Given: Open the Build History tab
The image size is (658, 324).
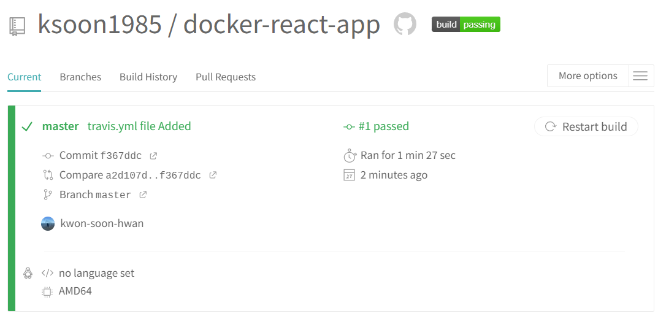Looking at the screenshot, I should click(148, 77).
